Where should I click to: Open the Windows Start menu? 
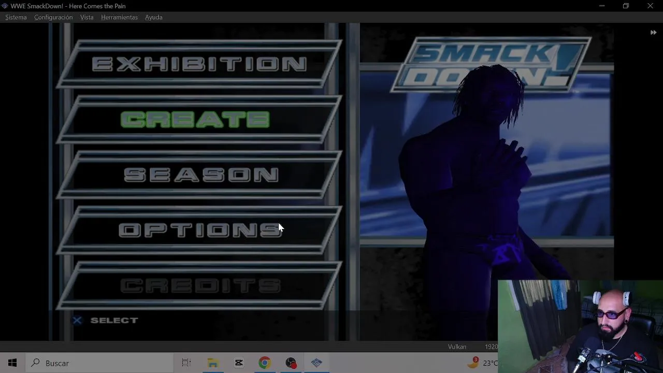12,363
